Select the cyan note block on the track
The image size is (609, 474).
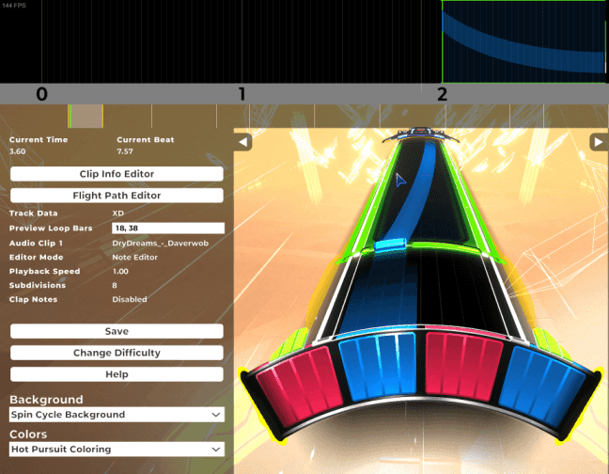(x=390, y=245)
